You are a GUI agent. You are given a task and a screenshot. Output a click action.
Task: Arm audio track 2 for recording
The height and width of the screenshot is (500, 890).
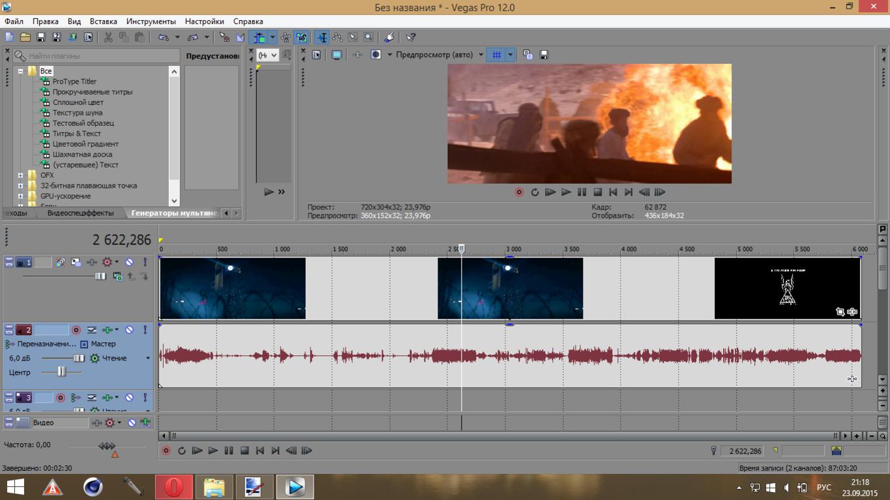pos(76,330)
